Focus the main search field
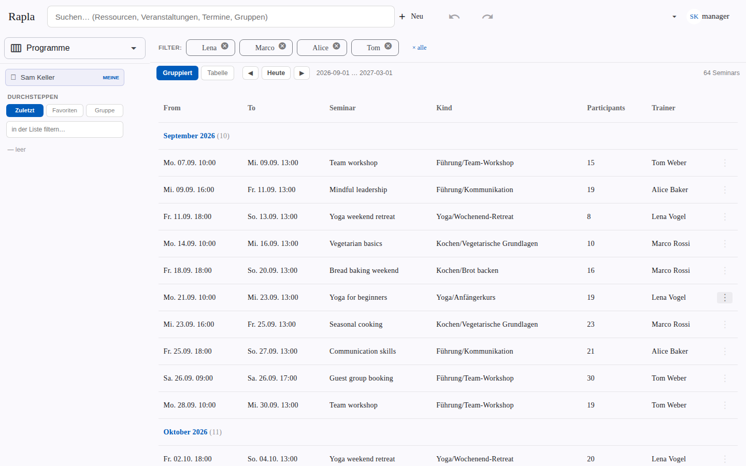The height and width of the screenshot is (466, 746). pos(221,17)
